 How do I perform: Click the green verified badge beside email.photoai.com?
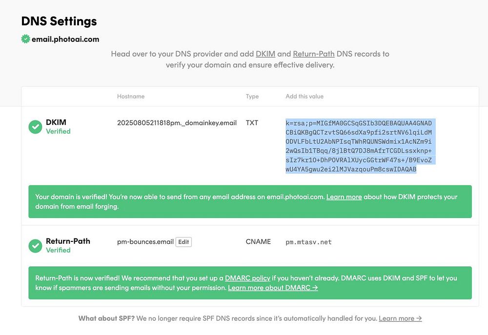25,39
